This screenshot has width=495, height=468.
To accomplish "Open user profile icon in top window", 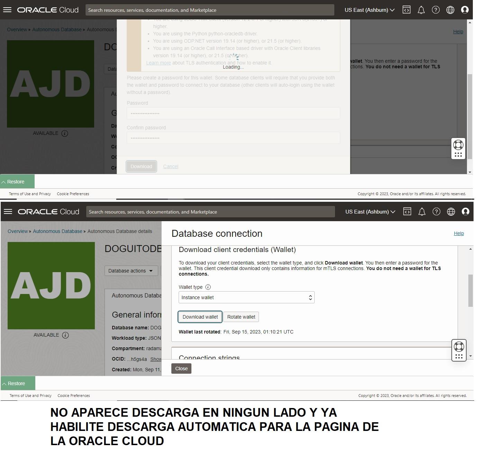I will coord(465,10).
